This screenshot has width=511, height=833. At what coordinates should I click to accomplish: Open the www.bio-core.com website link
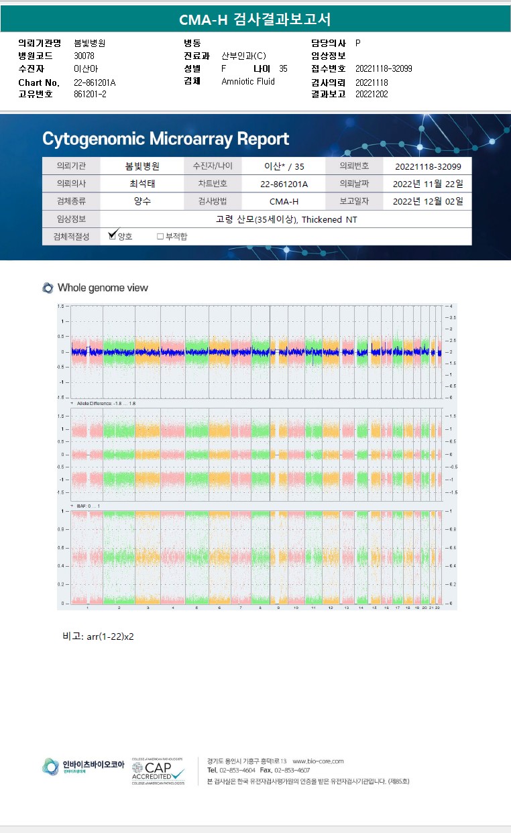pos(318,761)
